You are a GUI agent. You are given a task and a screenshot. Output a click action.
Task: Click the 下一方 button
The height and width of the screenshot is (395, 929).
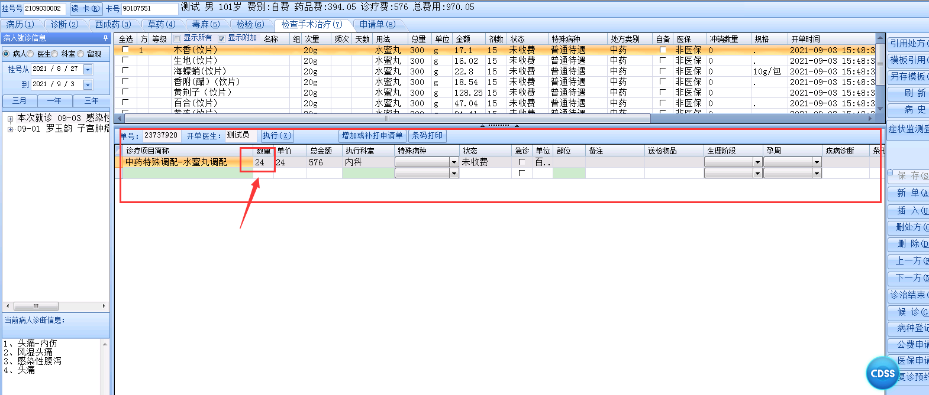pyautogui.click(x=908, y=278)
